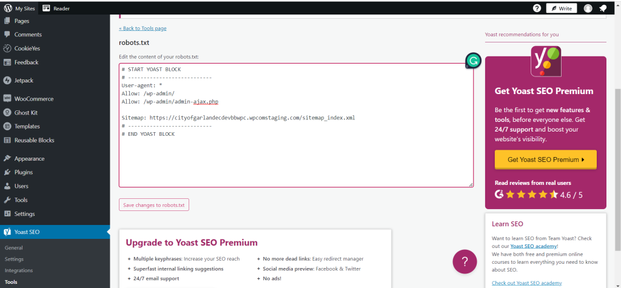Follow the Back to Tools page link

(143, 28)
